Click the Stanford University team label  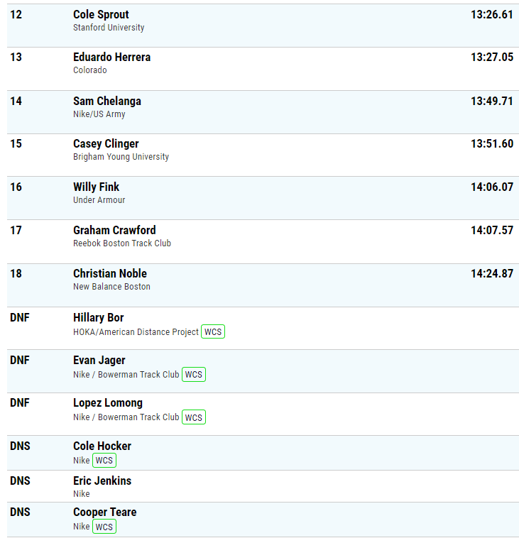point(109,28)
